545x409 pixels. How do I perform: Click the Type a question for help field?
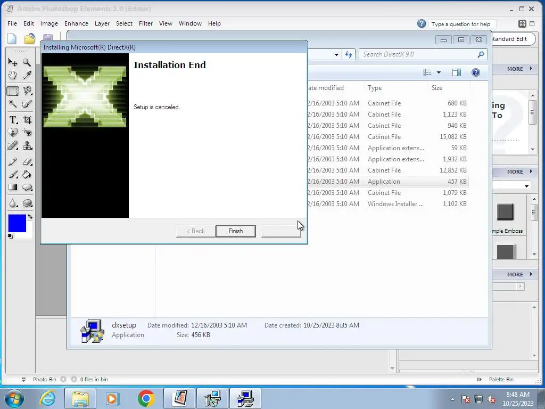click(x=463, y=24)
